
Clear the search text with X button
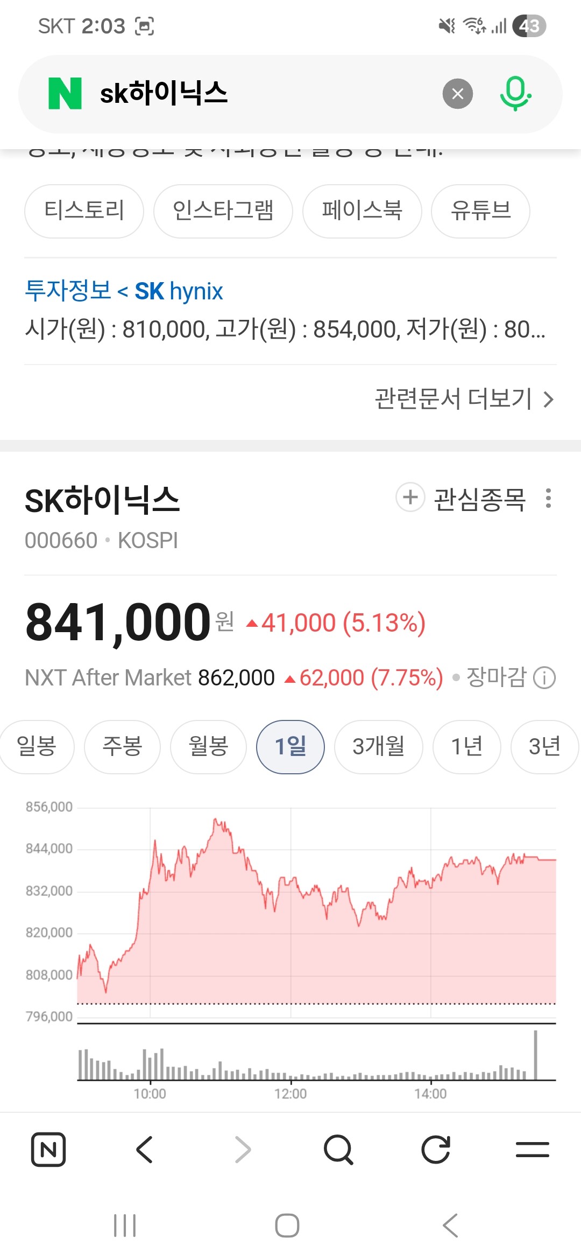click(458, 94)
